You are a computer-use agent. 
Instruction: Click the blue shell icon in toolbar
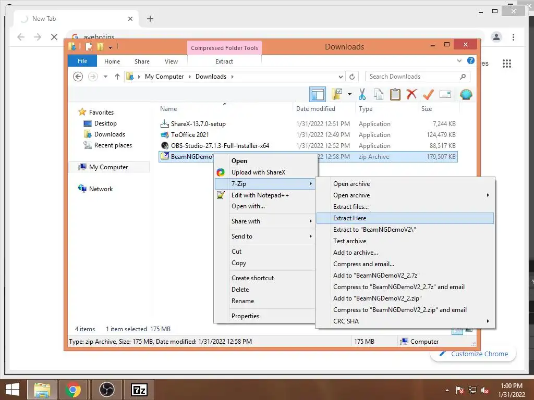coord(466,94)
